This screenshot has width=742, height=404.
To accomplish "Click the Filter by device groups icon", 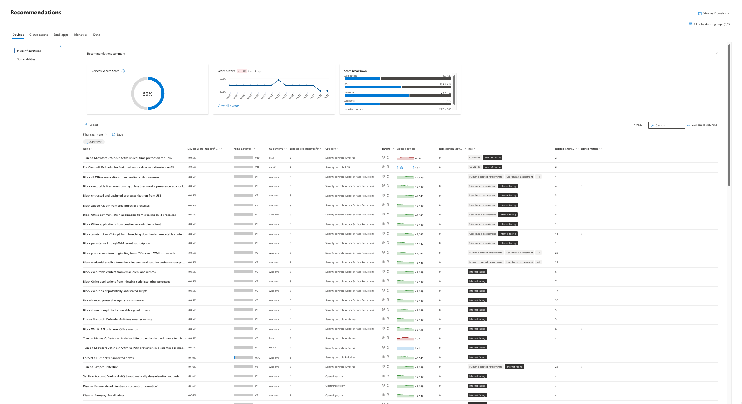I will coord(691,24).
